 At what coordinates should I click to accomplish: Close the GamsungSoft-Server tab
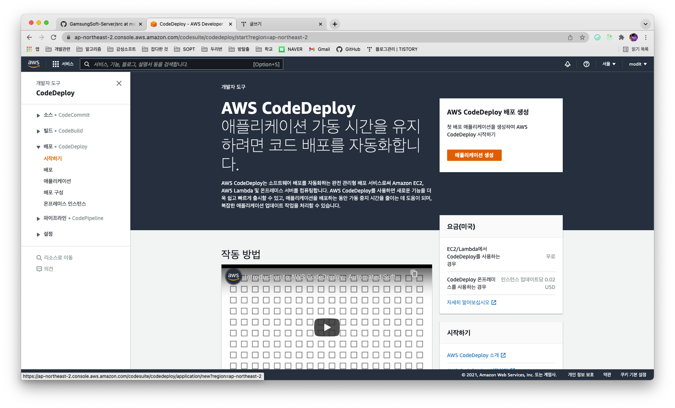[140, 24]
